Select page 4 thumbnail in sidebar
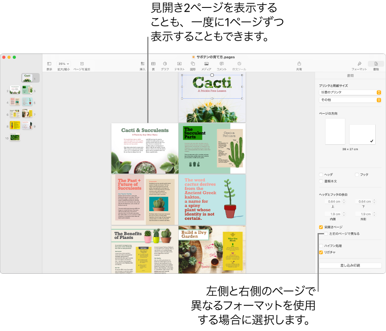Screen dimensions: 386x331 15,102
